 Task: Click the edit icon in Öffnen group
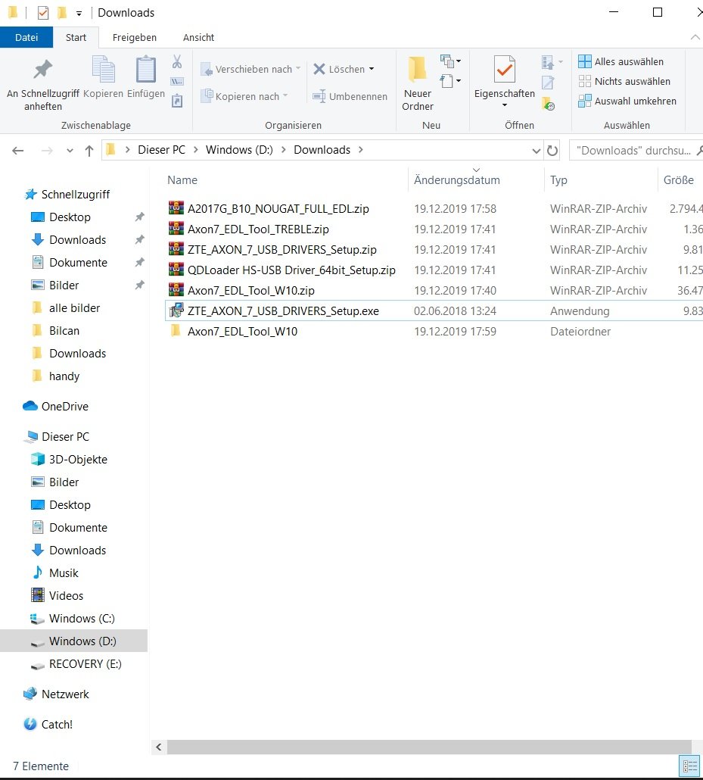[x=548, y=83]
